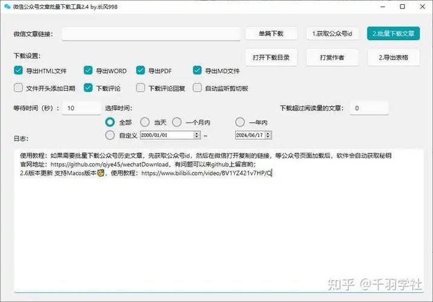The width and height of the screenshot is (433, 302).
Task: Click the WeChat app icon in title bar
Action: pos(8,7)
